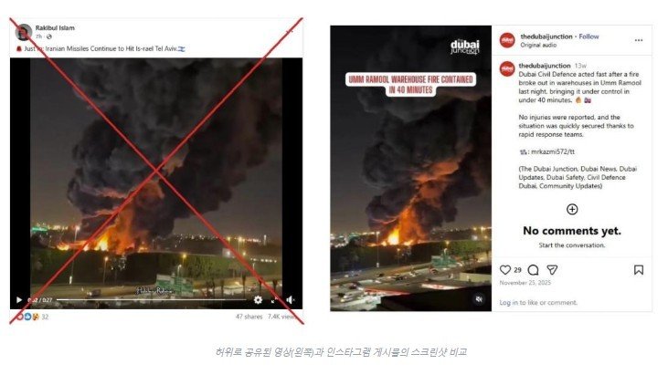This screenshot has height=375, width=668.
Task: Open Rakibul Islam profile picture
Action: [x=24, y=32]
